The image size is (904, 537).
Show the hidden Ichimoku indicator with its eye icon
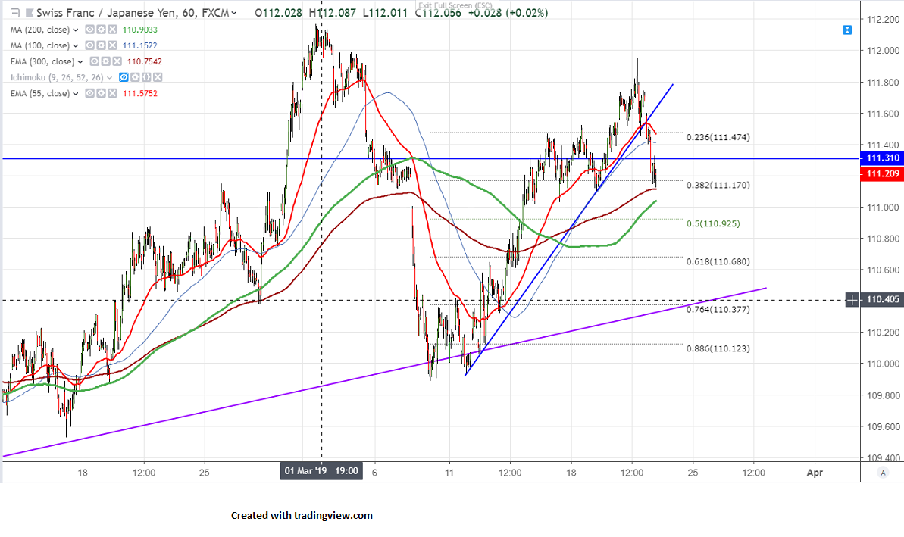point(124,77)
